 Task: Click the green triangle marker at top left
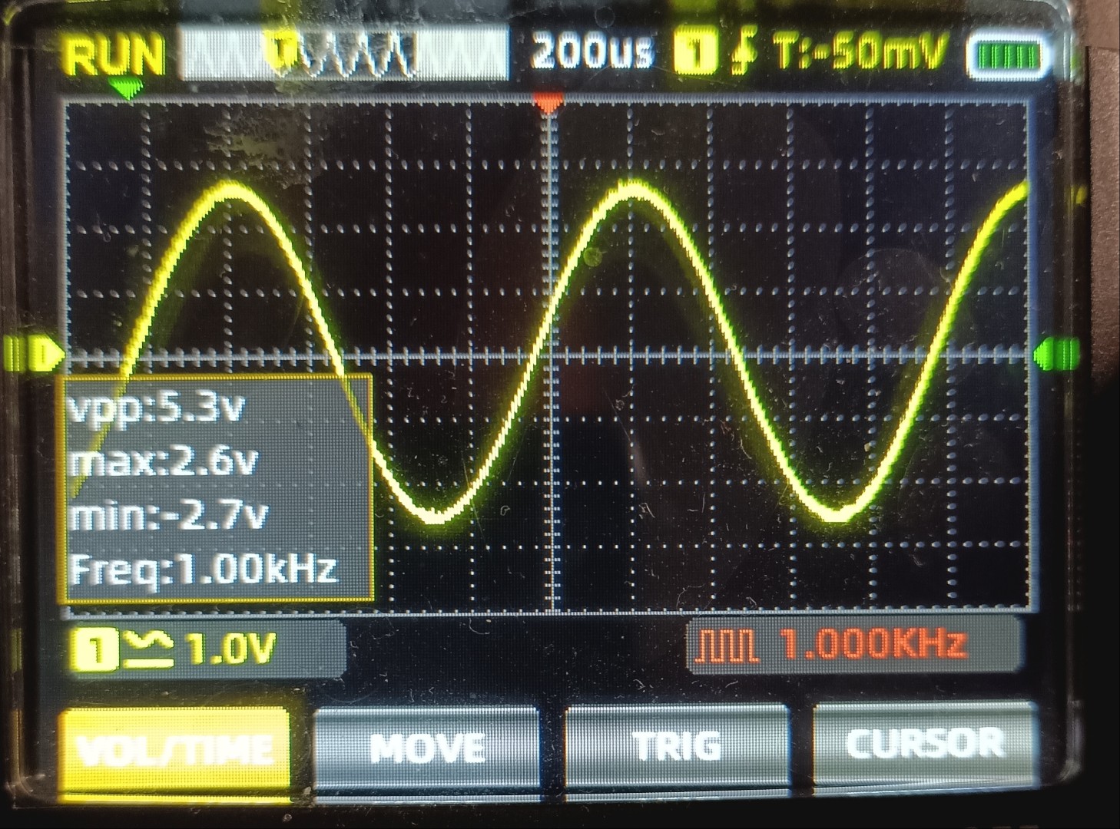click(x=124, y=90)
